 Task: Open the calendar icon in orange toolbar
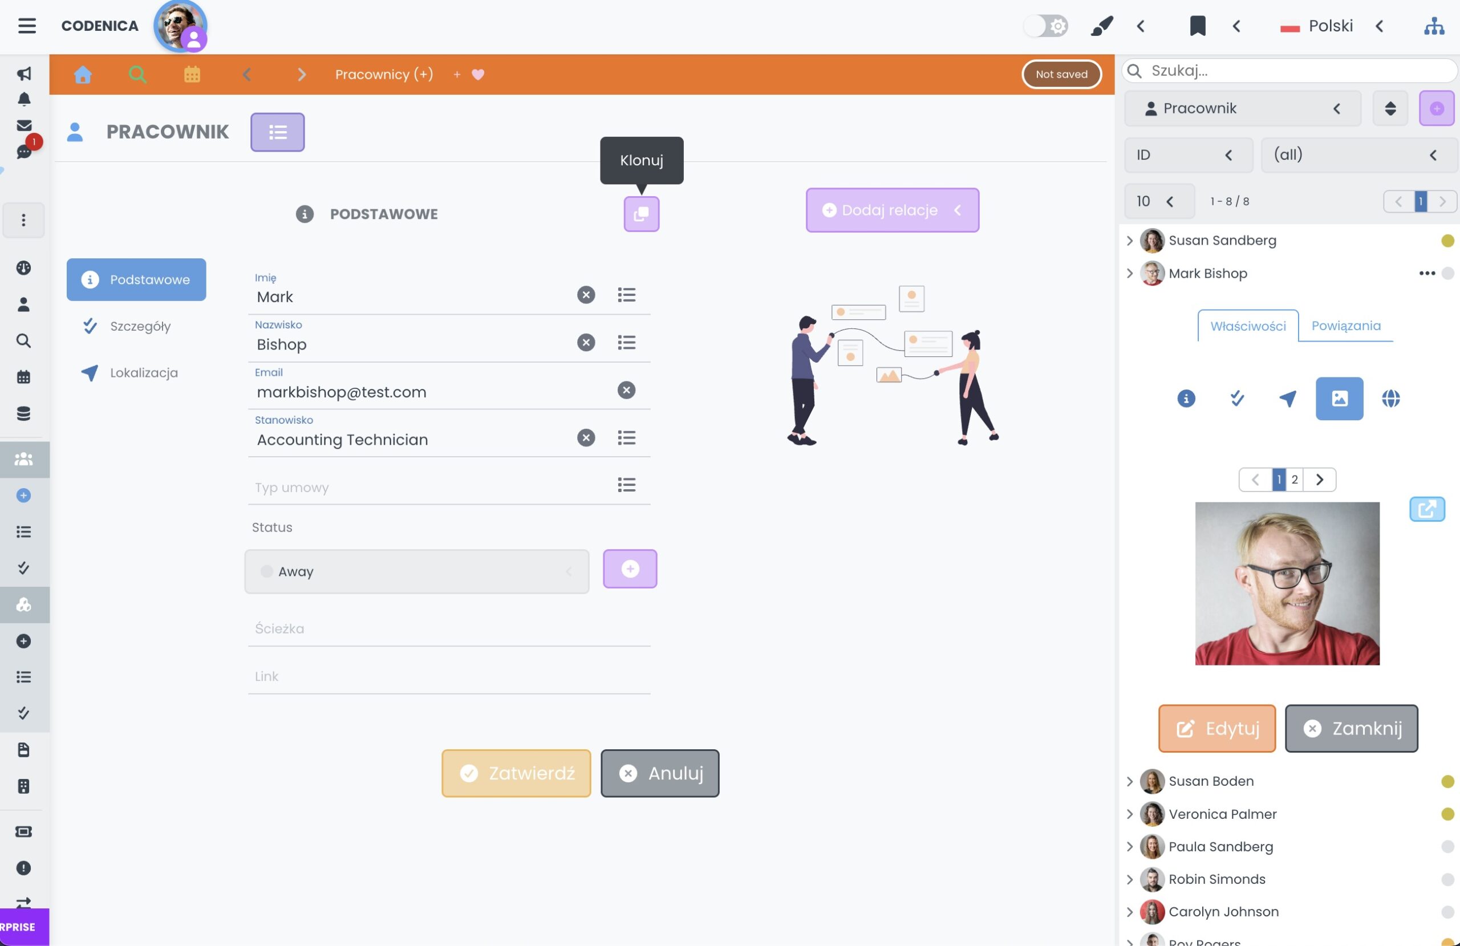point(192,74)
